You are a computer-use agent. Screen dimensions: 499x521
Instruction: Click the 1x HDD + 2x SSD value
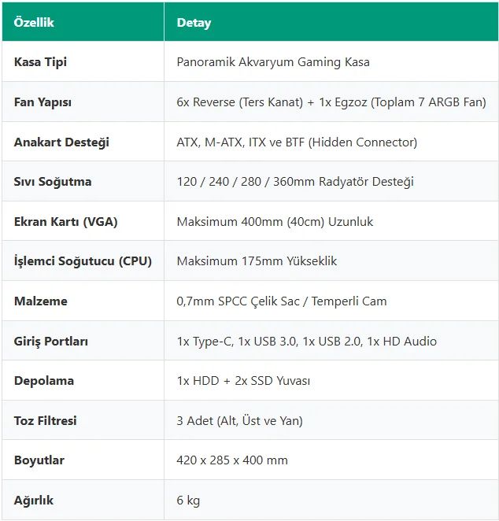(x=243, y=381)
